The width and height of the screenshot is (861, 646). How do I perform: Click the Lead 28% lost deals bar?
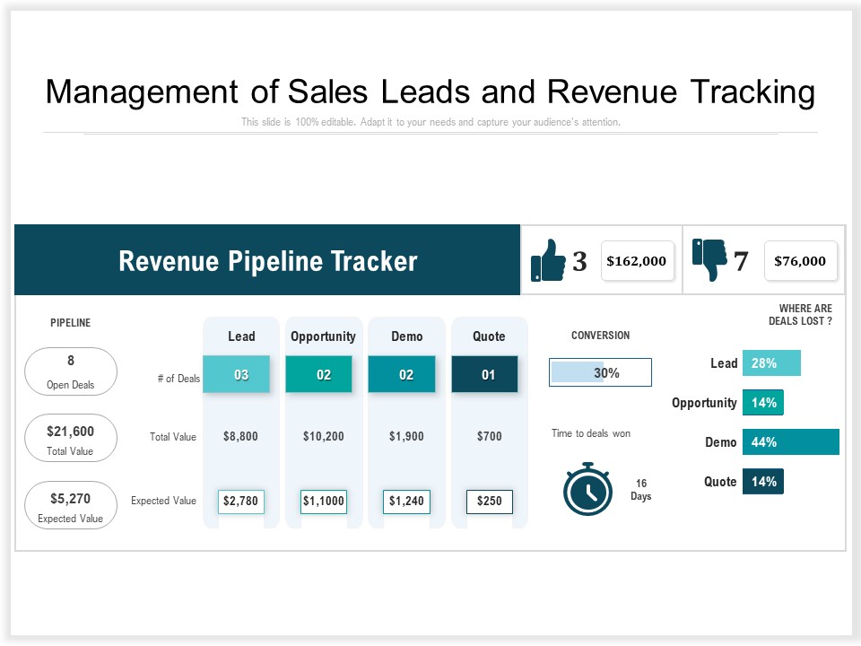771,363
